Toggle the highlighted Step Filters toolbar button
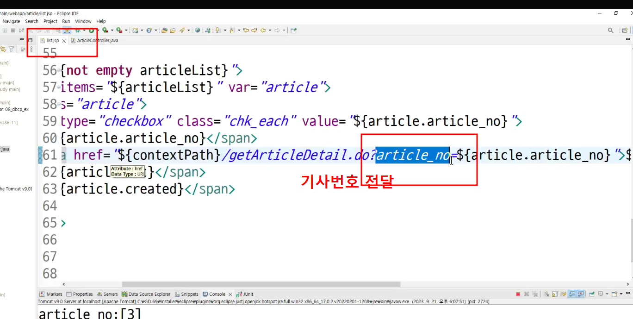The image size is (633, 319). tap(67, 30)
